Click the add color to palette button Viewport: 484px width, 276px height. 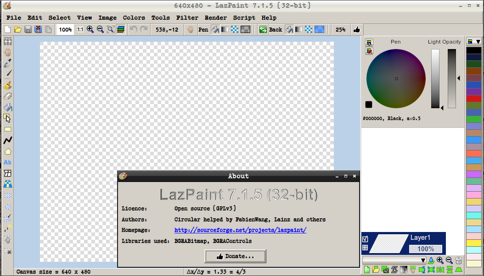click(x=369, y=43)
